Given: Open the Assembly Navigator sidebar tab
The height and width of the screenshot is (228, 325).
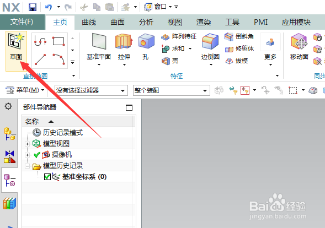Looking at the screenshot, I should tap(9, 134).
